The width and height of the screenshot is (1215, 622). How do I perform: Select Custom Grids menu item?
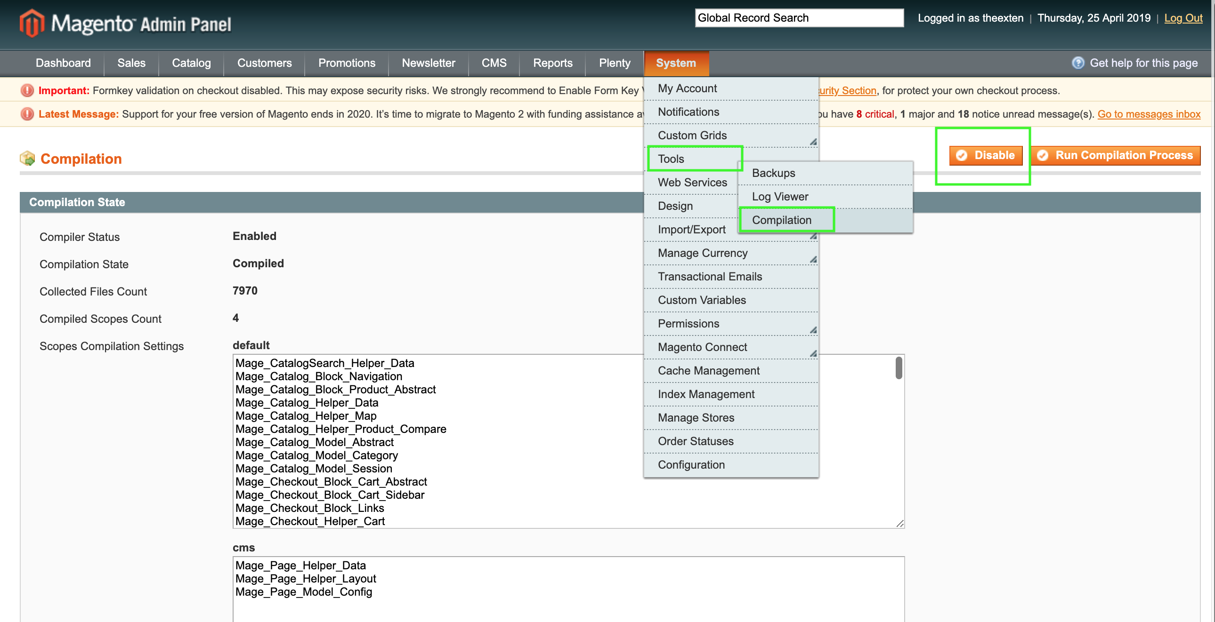click(x=730, y=135)
